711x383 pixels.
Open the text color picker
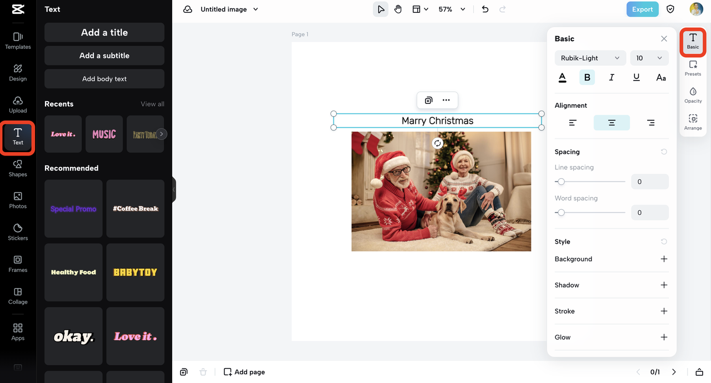click(562, 78)
